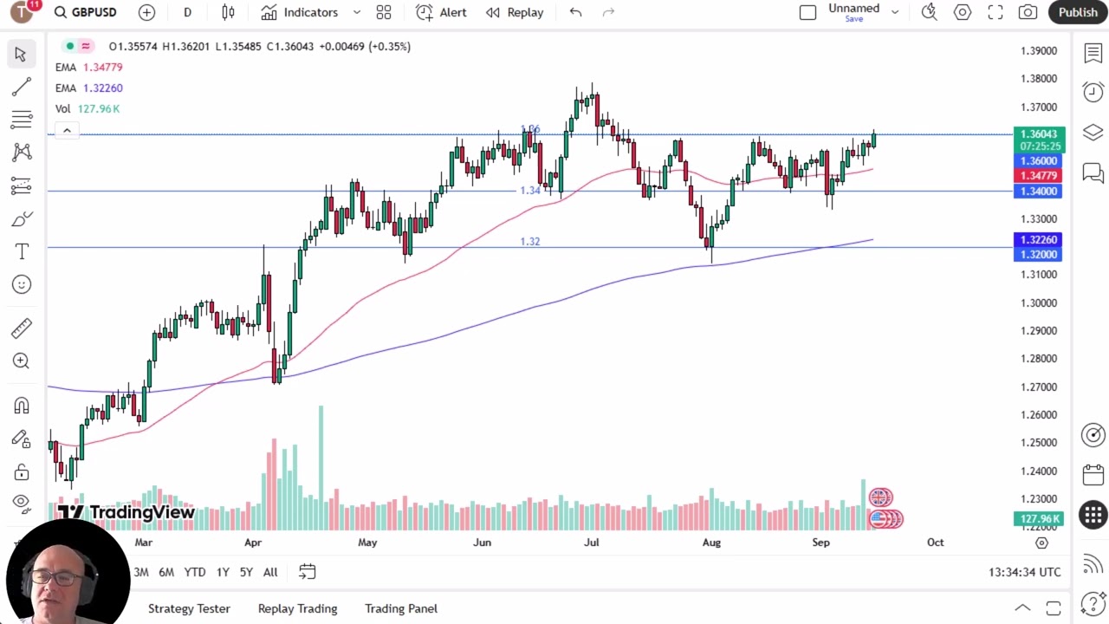This screenshot has height=624, width=1109.
Task: Take a chart snapshot with camera icon
Action: pos(1028,12)
